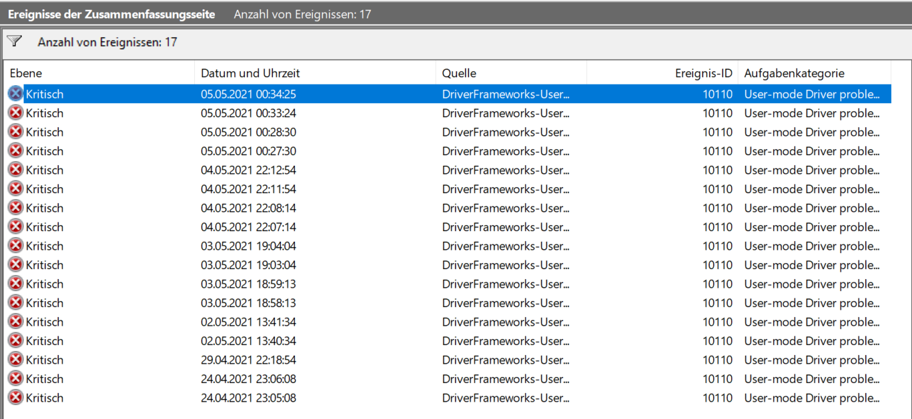Sort by the Quelle column header
This screenshot has width=912, height=419.
pos(511,73)
